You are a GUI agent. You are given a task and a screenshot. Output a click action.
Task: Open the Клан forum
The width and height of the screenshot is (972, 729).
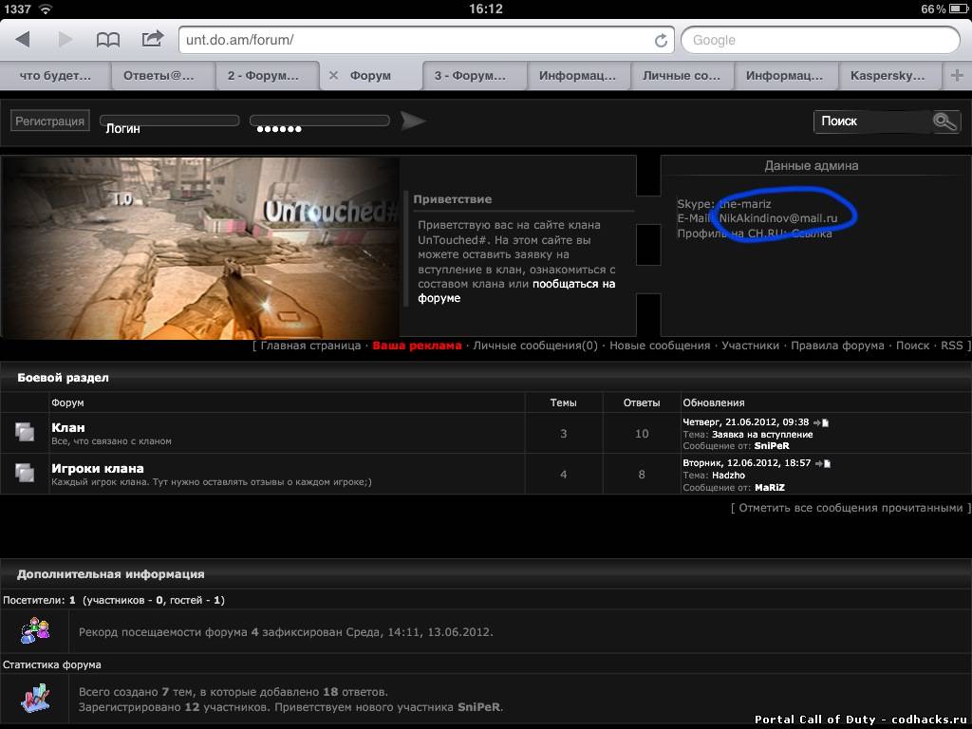coord(68,428)
